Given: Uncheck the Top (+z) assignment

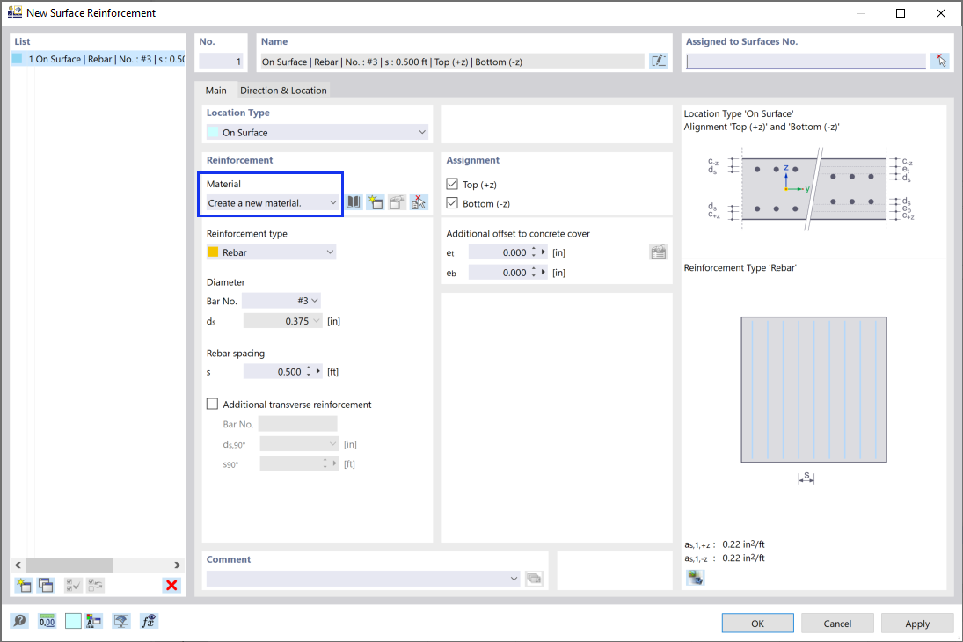Looking at the screenshot, I should (x=452, y=184).
